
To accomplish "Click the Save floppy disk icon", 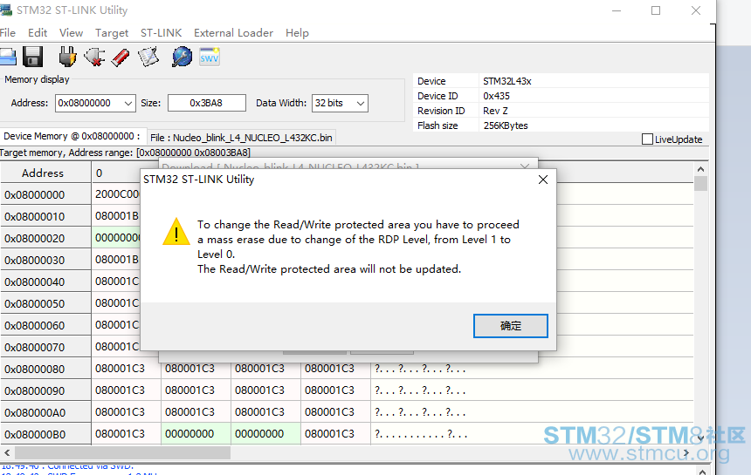I will click(33, 57).
